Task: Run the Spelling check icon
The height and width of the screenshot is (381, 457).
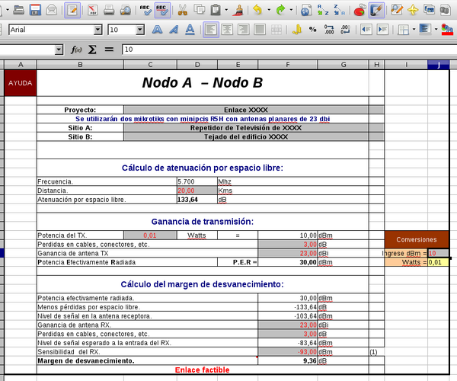Action: pos(145,10)
